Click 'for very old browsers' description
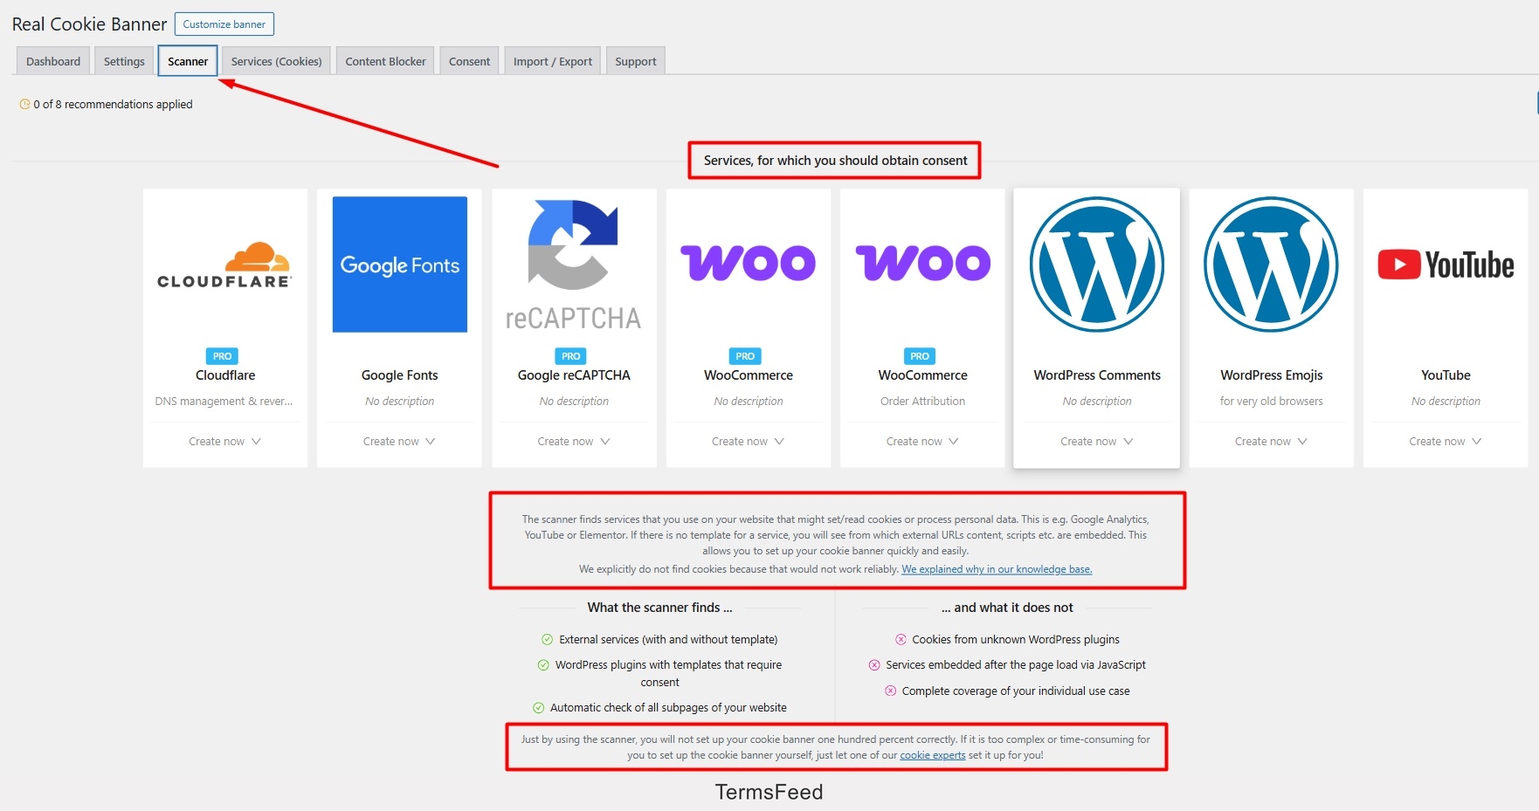The height and width of the screenshot is (811, 1539). (x=1271, y=402)
